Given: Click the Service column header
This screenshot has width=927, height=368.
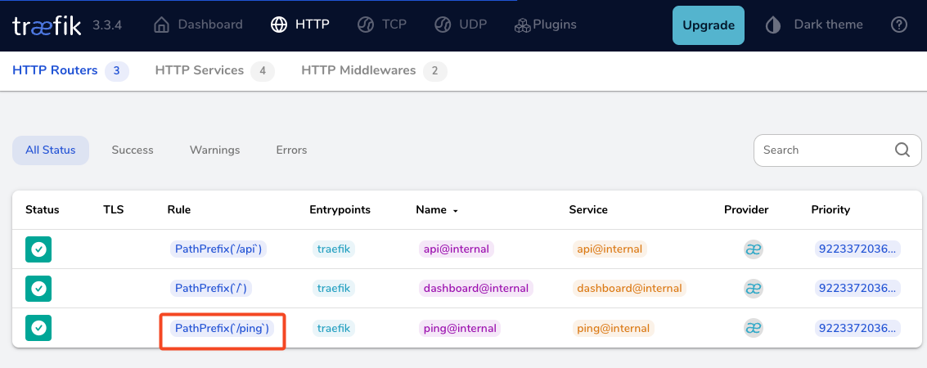Looking at the screenshot, I should tap(588, 209).
